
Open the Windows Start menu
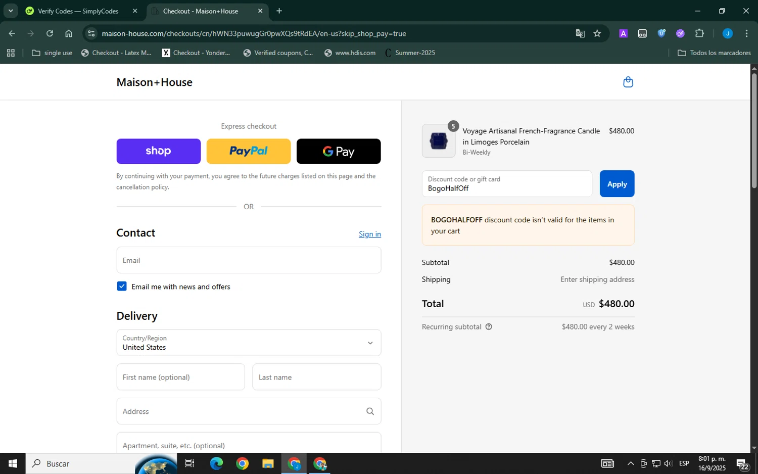13,463
